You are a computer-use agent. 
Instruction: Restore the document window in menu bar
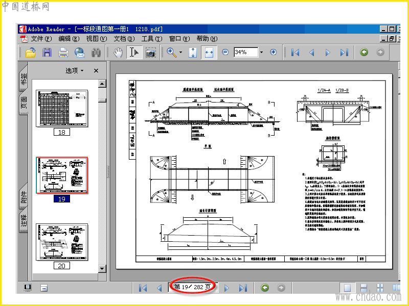click(392, 39)
